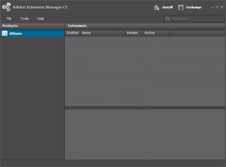Screen dimensions: 226x167
Task: Click the Enabled header to sort extensions
Action: [x=73, y=33]
